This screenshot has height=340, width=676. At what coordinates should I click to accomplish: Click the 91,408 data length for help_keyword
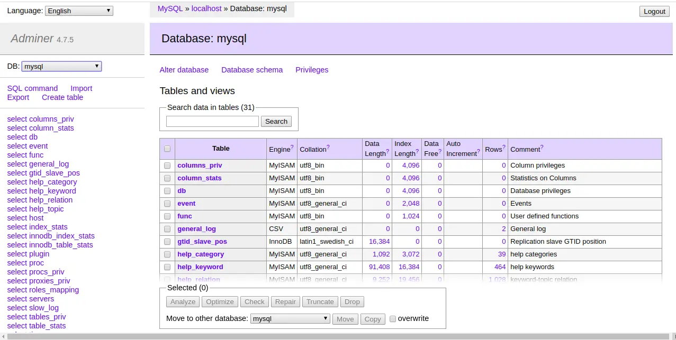[x=379, y=267]
